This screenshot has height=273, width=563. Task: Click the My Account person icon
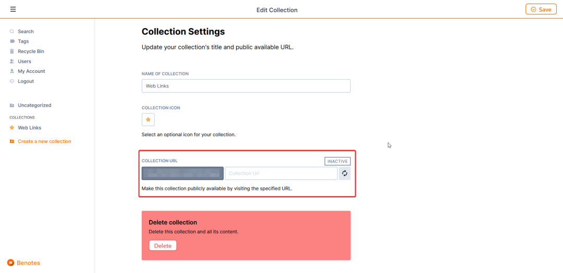tap(12, 71)
